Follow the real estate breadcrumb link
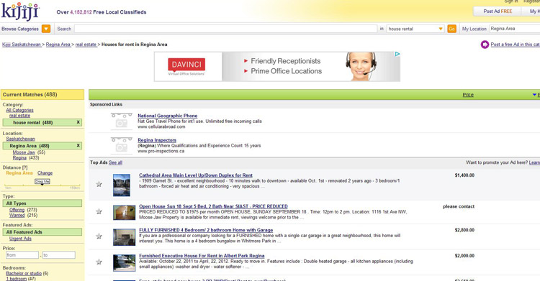This screenshot has width=540, height=281. pos(86,45)
